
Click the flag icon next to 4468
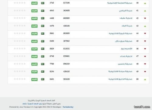(x=43, y=18)
